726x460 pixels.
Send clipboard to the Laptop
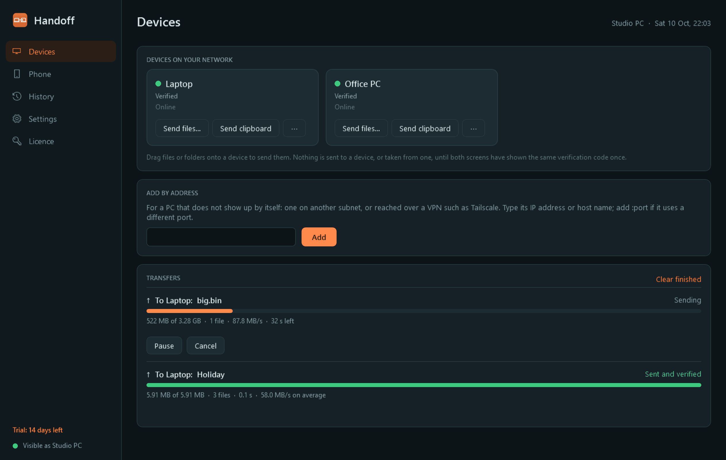(246, 128)
